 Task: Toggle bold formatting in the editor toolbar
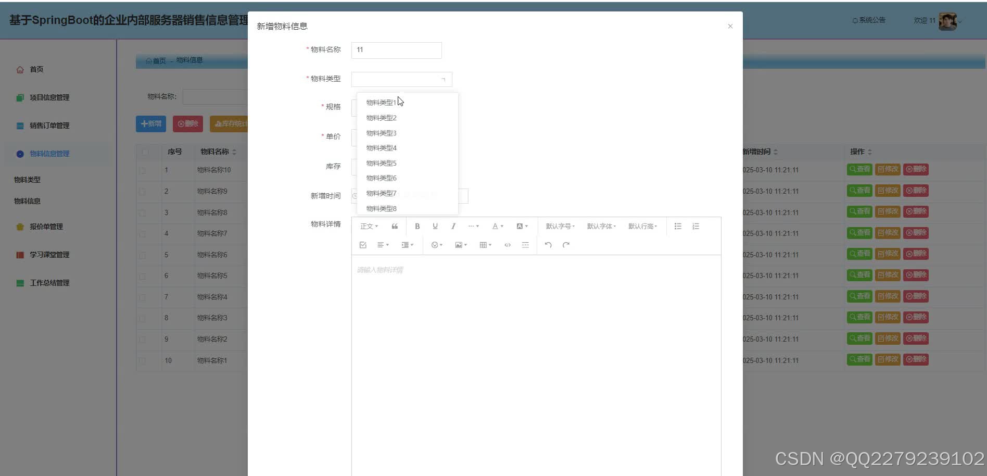417,226
